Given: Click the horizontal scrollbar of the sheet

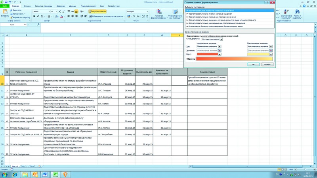Looking at the screenshot, I should point(247,167).
